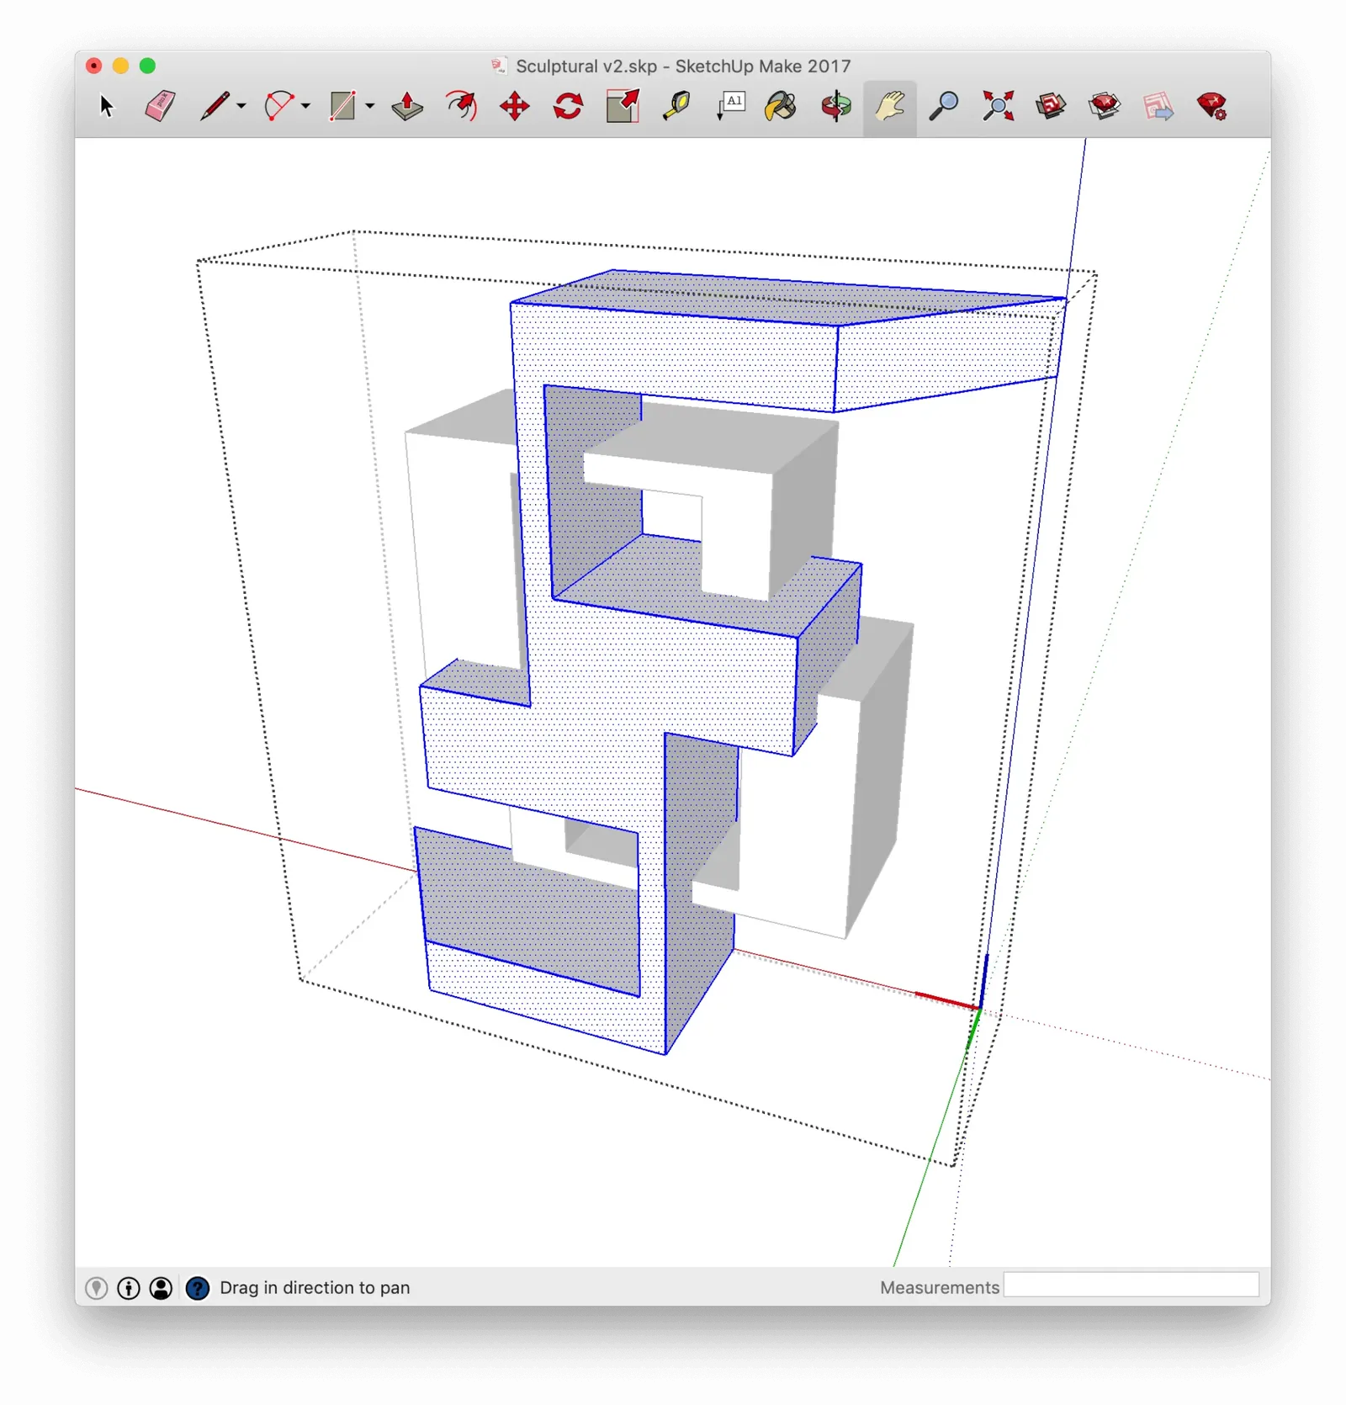1346x1405 pixels.
Task: Click the Send to LayOut icon
Action: tap(1158, 107)
